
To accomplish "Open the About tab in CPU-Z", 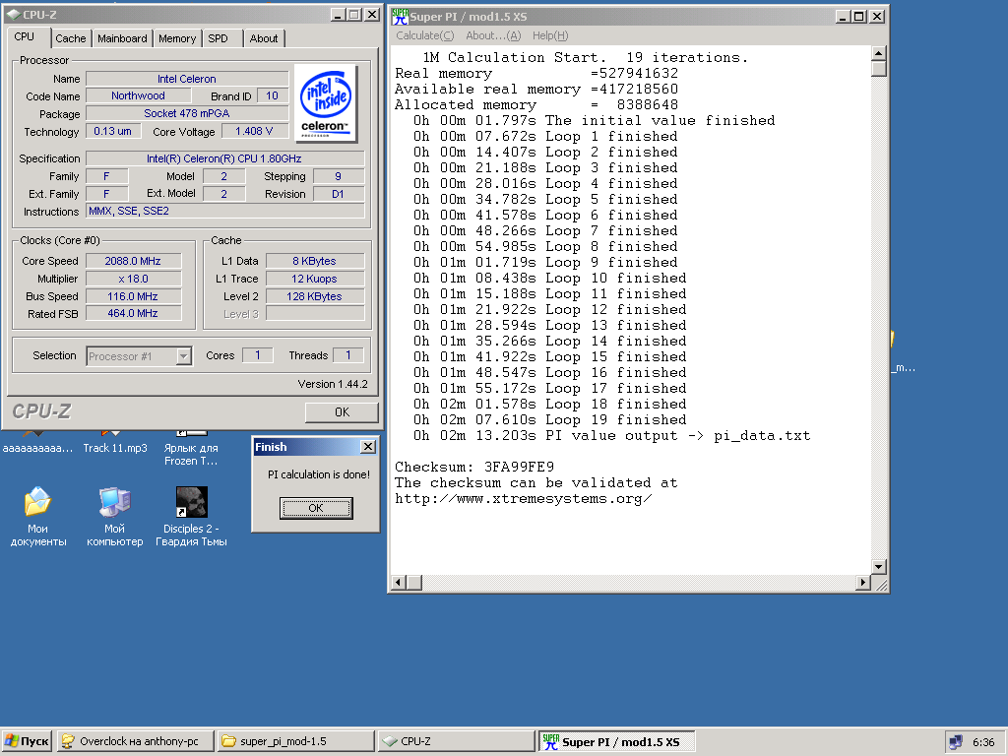I will click(x=264, y=38).
